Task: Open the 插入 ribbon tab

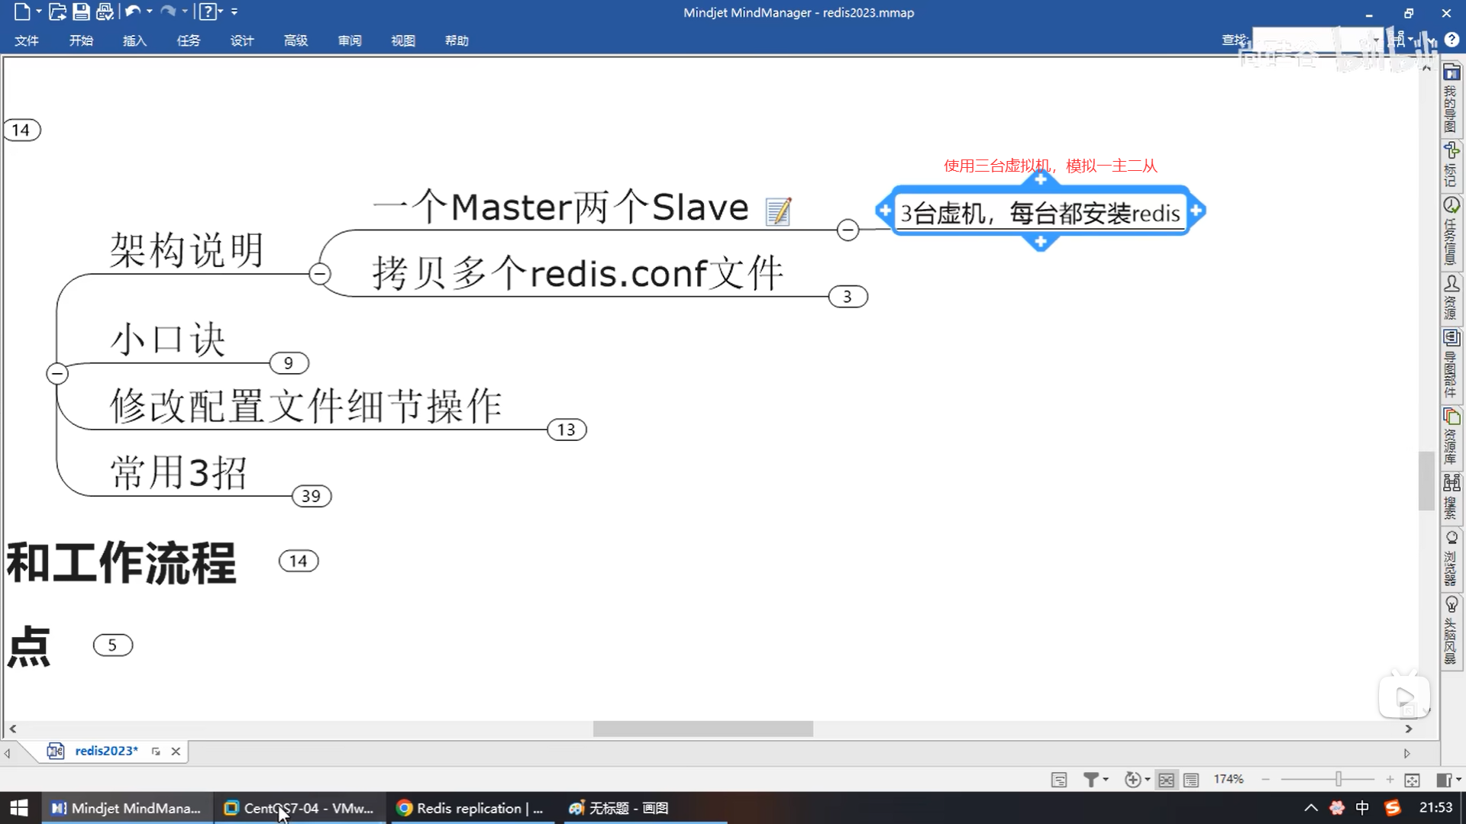Action: [134, 40]
